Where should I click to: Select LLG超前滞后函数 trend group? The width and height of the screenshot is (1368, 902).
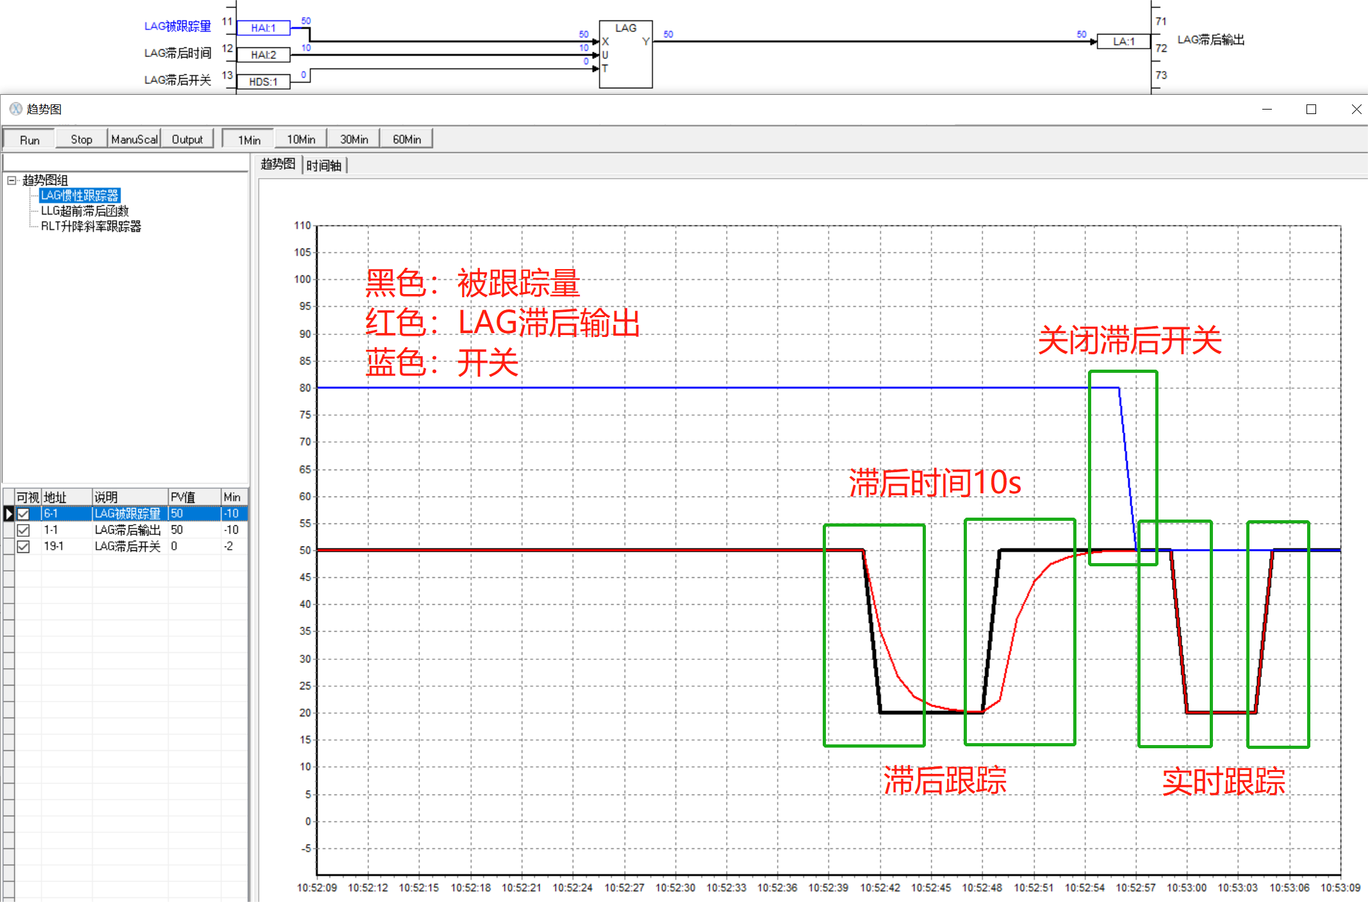(x=85, y=211)
